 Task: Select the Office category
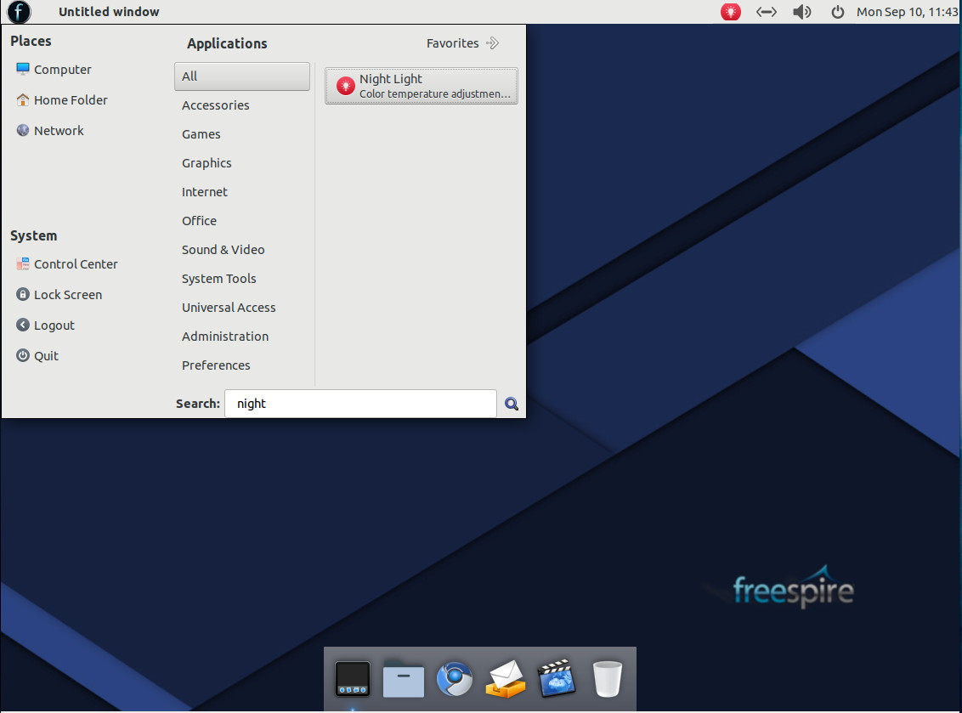click(x=241, y=220)
